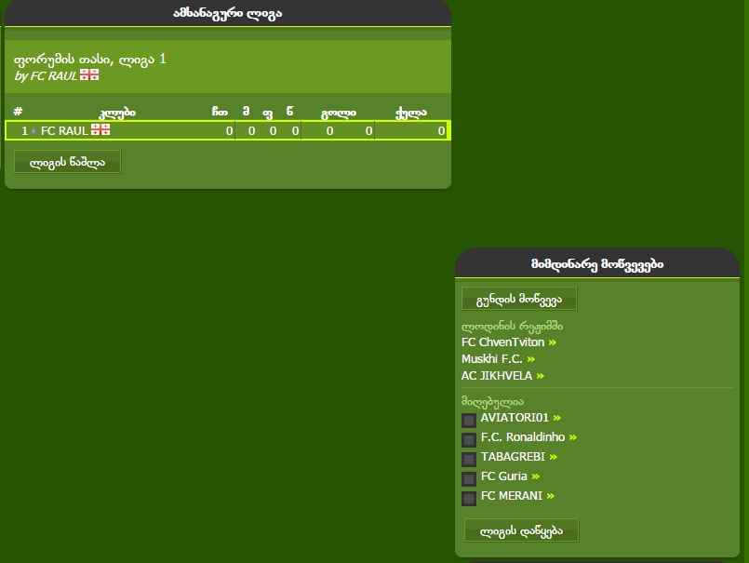Click the მიმდინარე მოწვევები panel header
The height and width of the screenshot is (563, 749).
tap(597, 263)
